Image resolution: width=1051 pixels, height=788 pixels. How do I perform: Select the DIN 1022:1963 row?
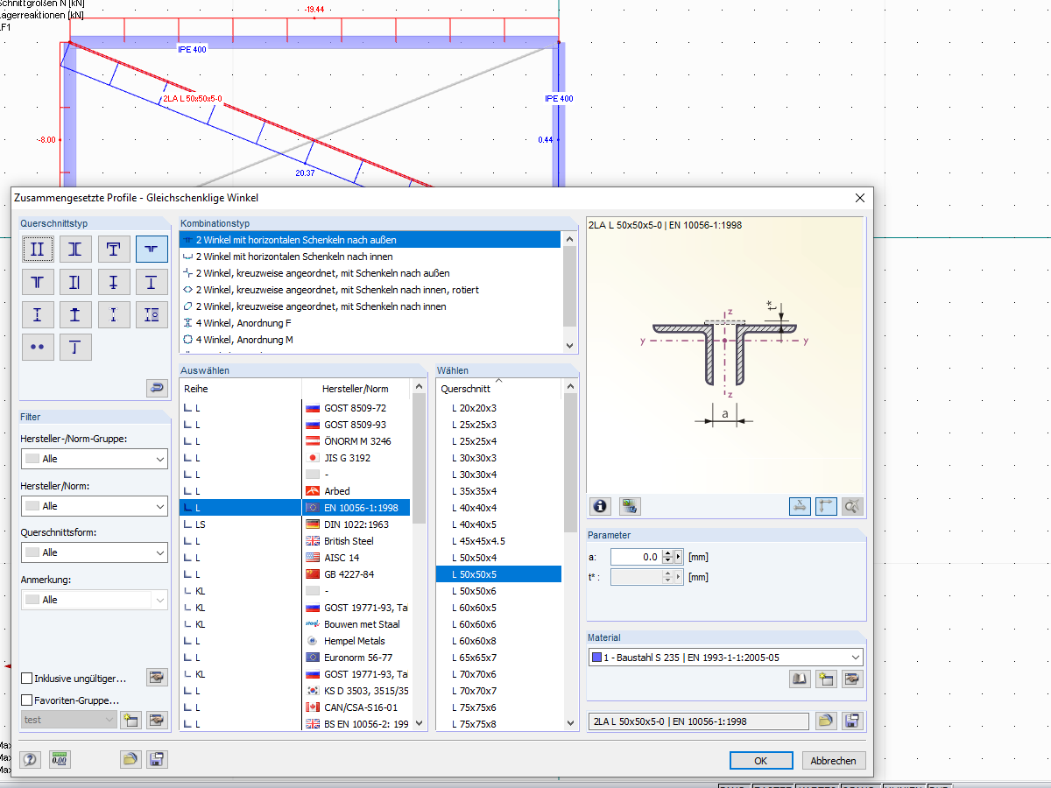coord(295,524)
